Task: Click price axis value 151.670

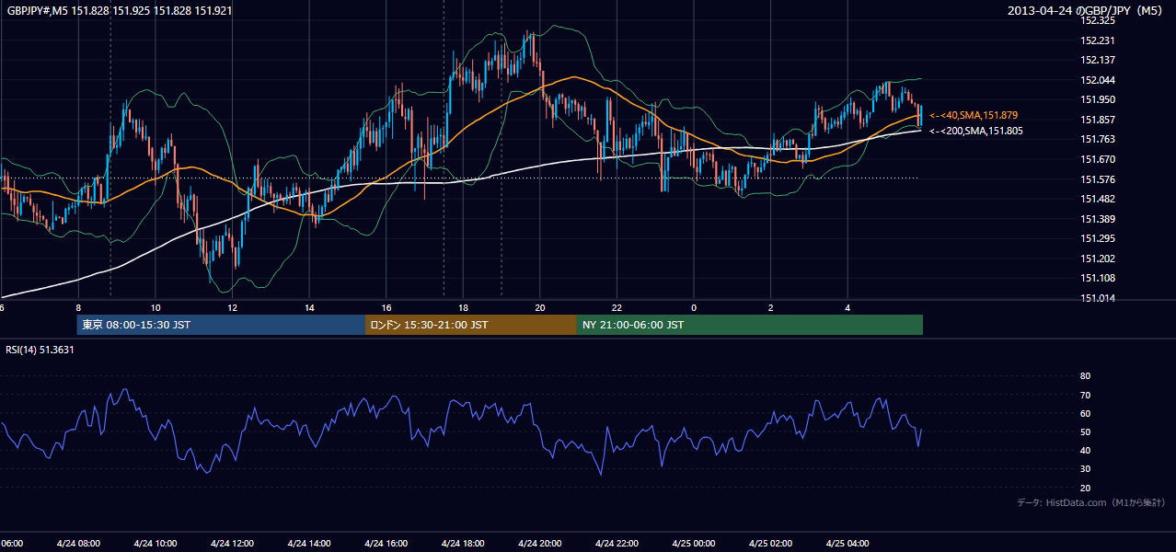Action: [x=1098, y=159]
